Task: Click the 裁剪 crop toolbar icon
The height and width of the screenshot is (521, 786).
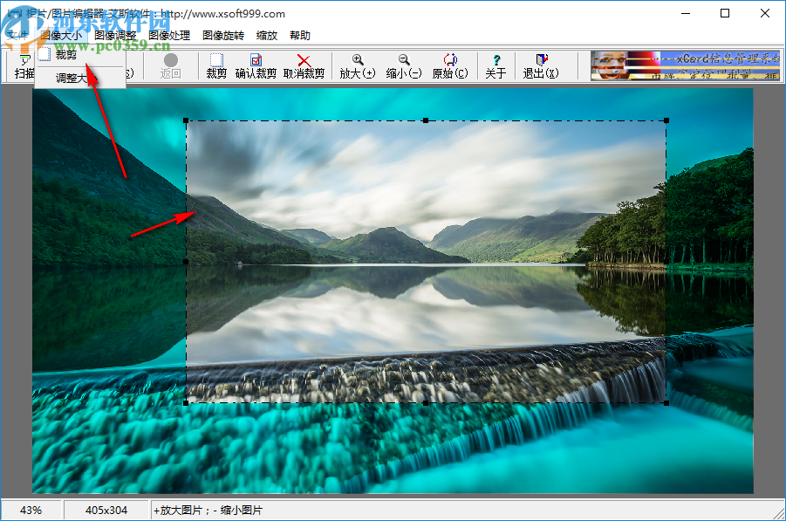Action: [216, 66]
